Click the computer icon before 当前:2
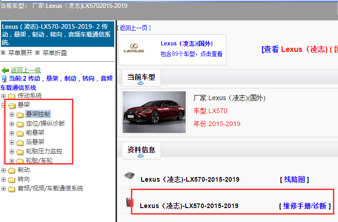The image size is (338, 222). click(x=4, y=79)
